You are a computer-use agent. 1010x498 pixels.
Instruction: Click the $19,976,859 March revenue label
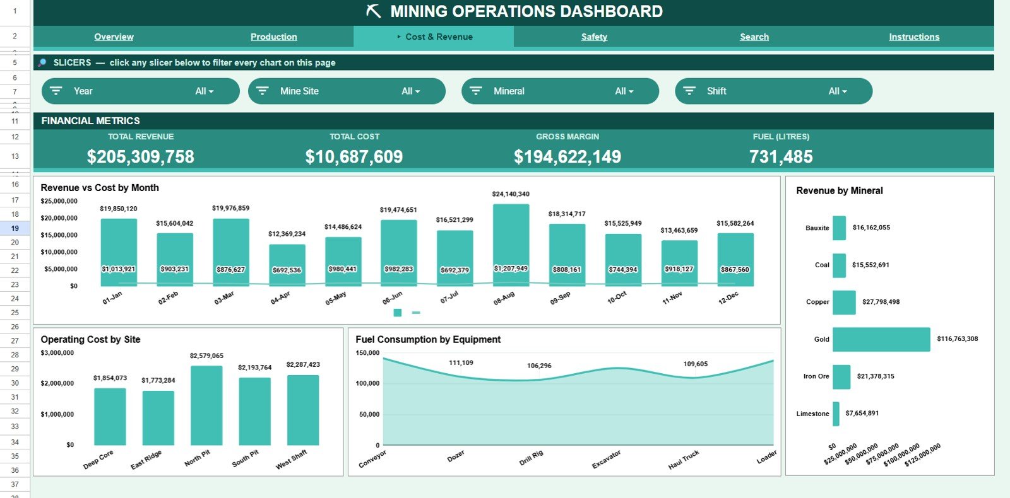(x=230, y=208)
